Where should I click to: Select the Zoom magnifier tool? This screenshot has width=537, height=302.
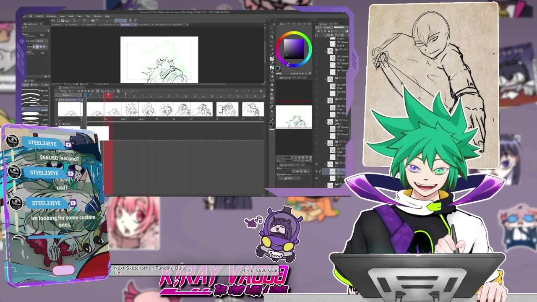[272, 28]
